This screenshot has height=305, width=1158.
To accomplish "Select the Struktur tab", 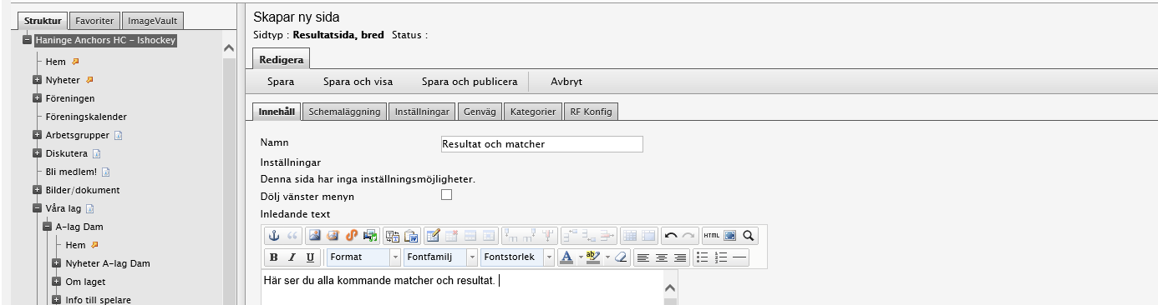I will tap(43, 20).
